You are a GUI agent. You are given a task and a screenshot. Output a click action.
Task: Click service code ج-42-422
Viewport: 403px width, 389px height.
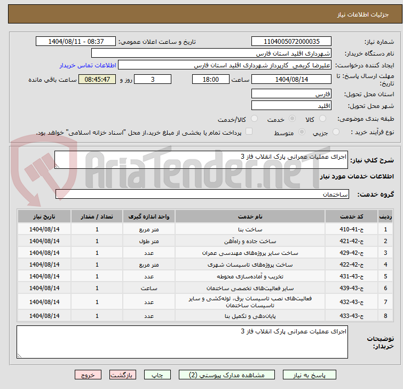(351, 264)
